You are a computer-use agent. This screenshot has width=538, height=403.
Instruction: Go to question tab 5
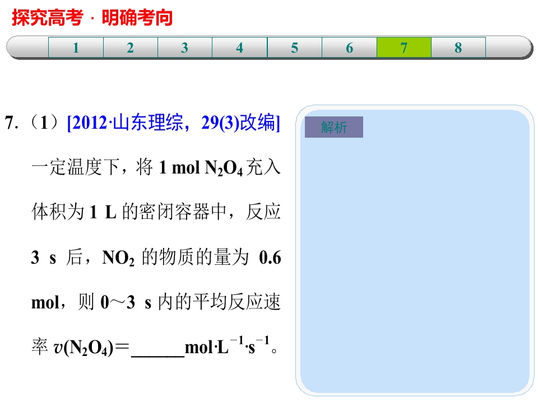tap(295, 47)
